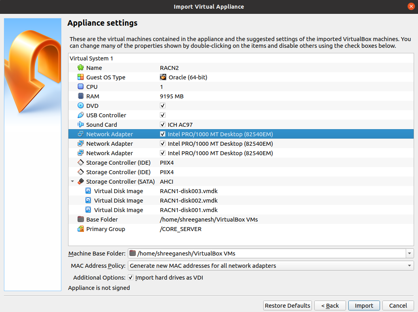Click the Machine Base Folder path field

[x=267, y=254]
